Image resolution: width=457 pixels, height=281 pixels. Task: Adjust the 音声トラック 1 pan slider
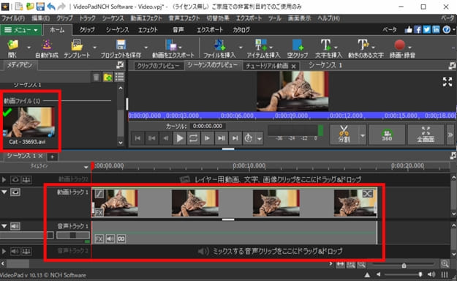pos(73,235)
